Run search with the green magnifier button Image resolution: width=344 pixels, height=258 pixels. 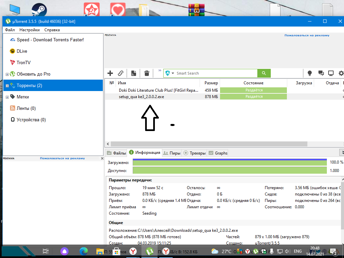pyautogui.click(x=264, y=73)
